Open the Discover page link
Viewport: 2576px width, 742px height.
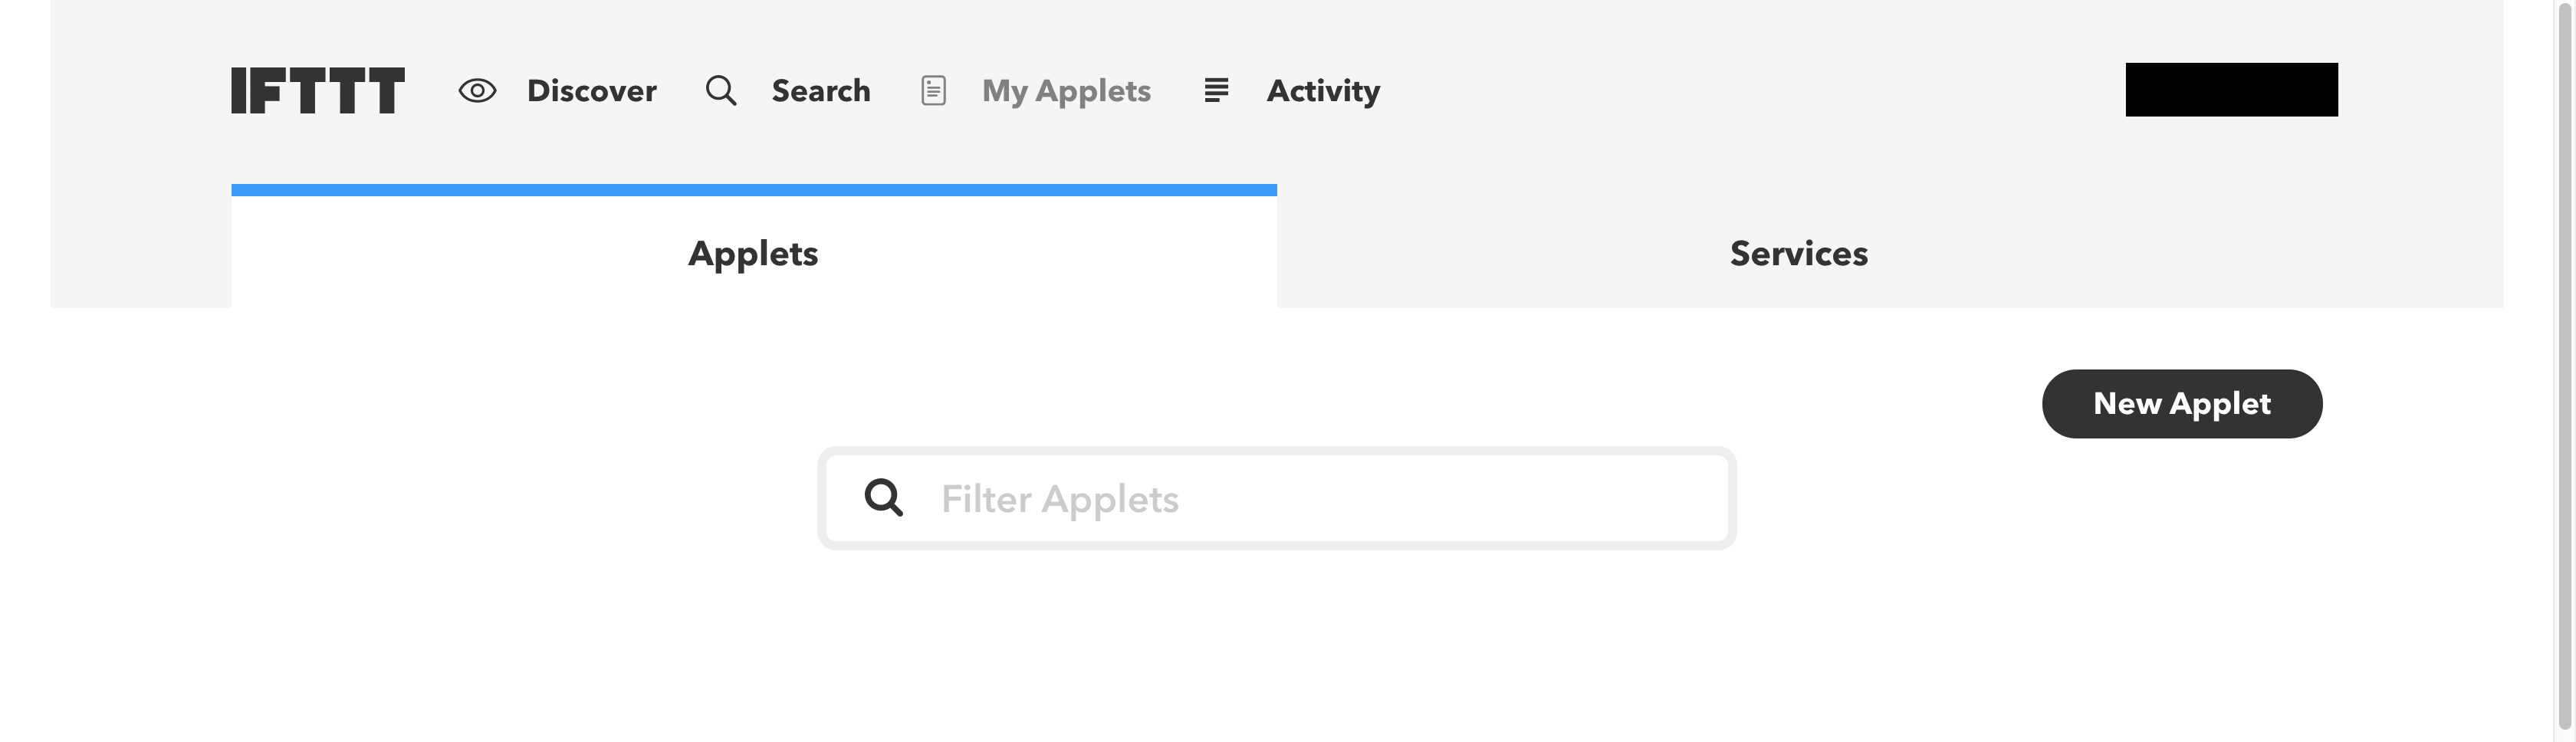pyautogui.click(x=592, y=91)
